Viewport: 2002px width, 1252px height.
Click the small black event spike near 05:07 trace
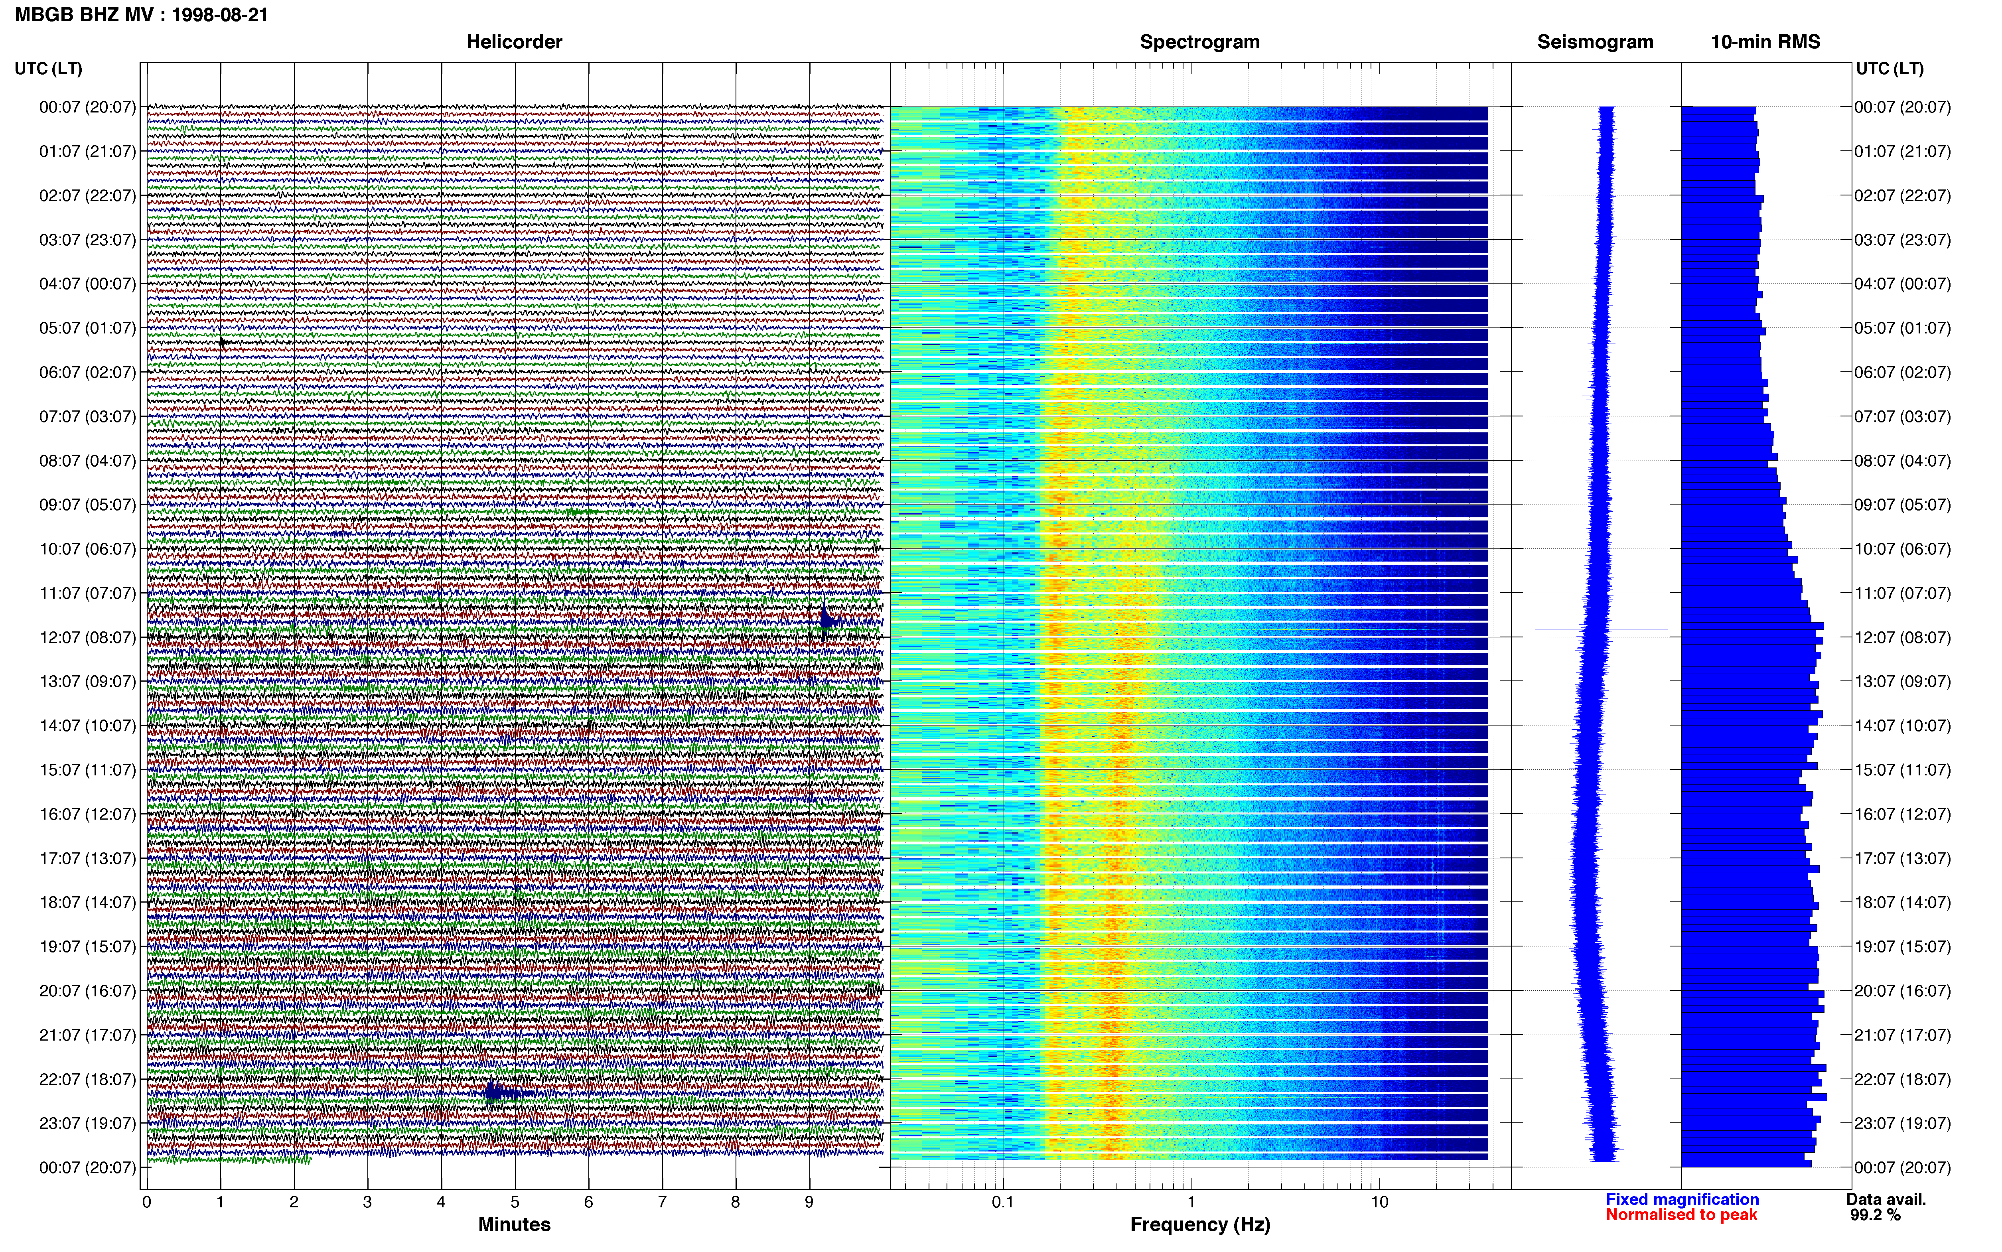coord(223,342)
